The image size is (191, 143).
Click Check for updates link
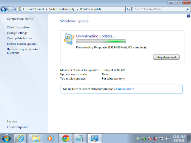19,27
